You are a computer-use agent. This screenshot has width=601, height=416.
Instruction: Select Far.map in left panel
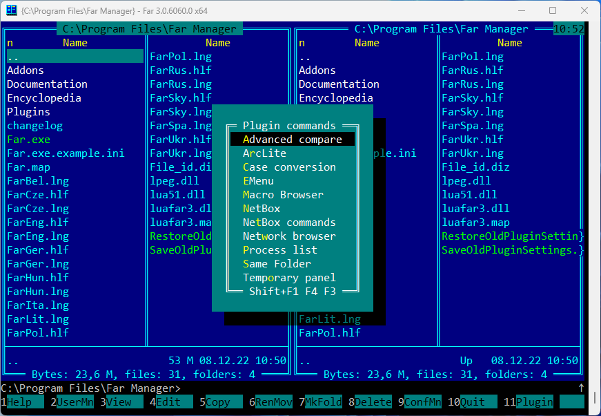[x=28, y=167]
